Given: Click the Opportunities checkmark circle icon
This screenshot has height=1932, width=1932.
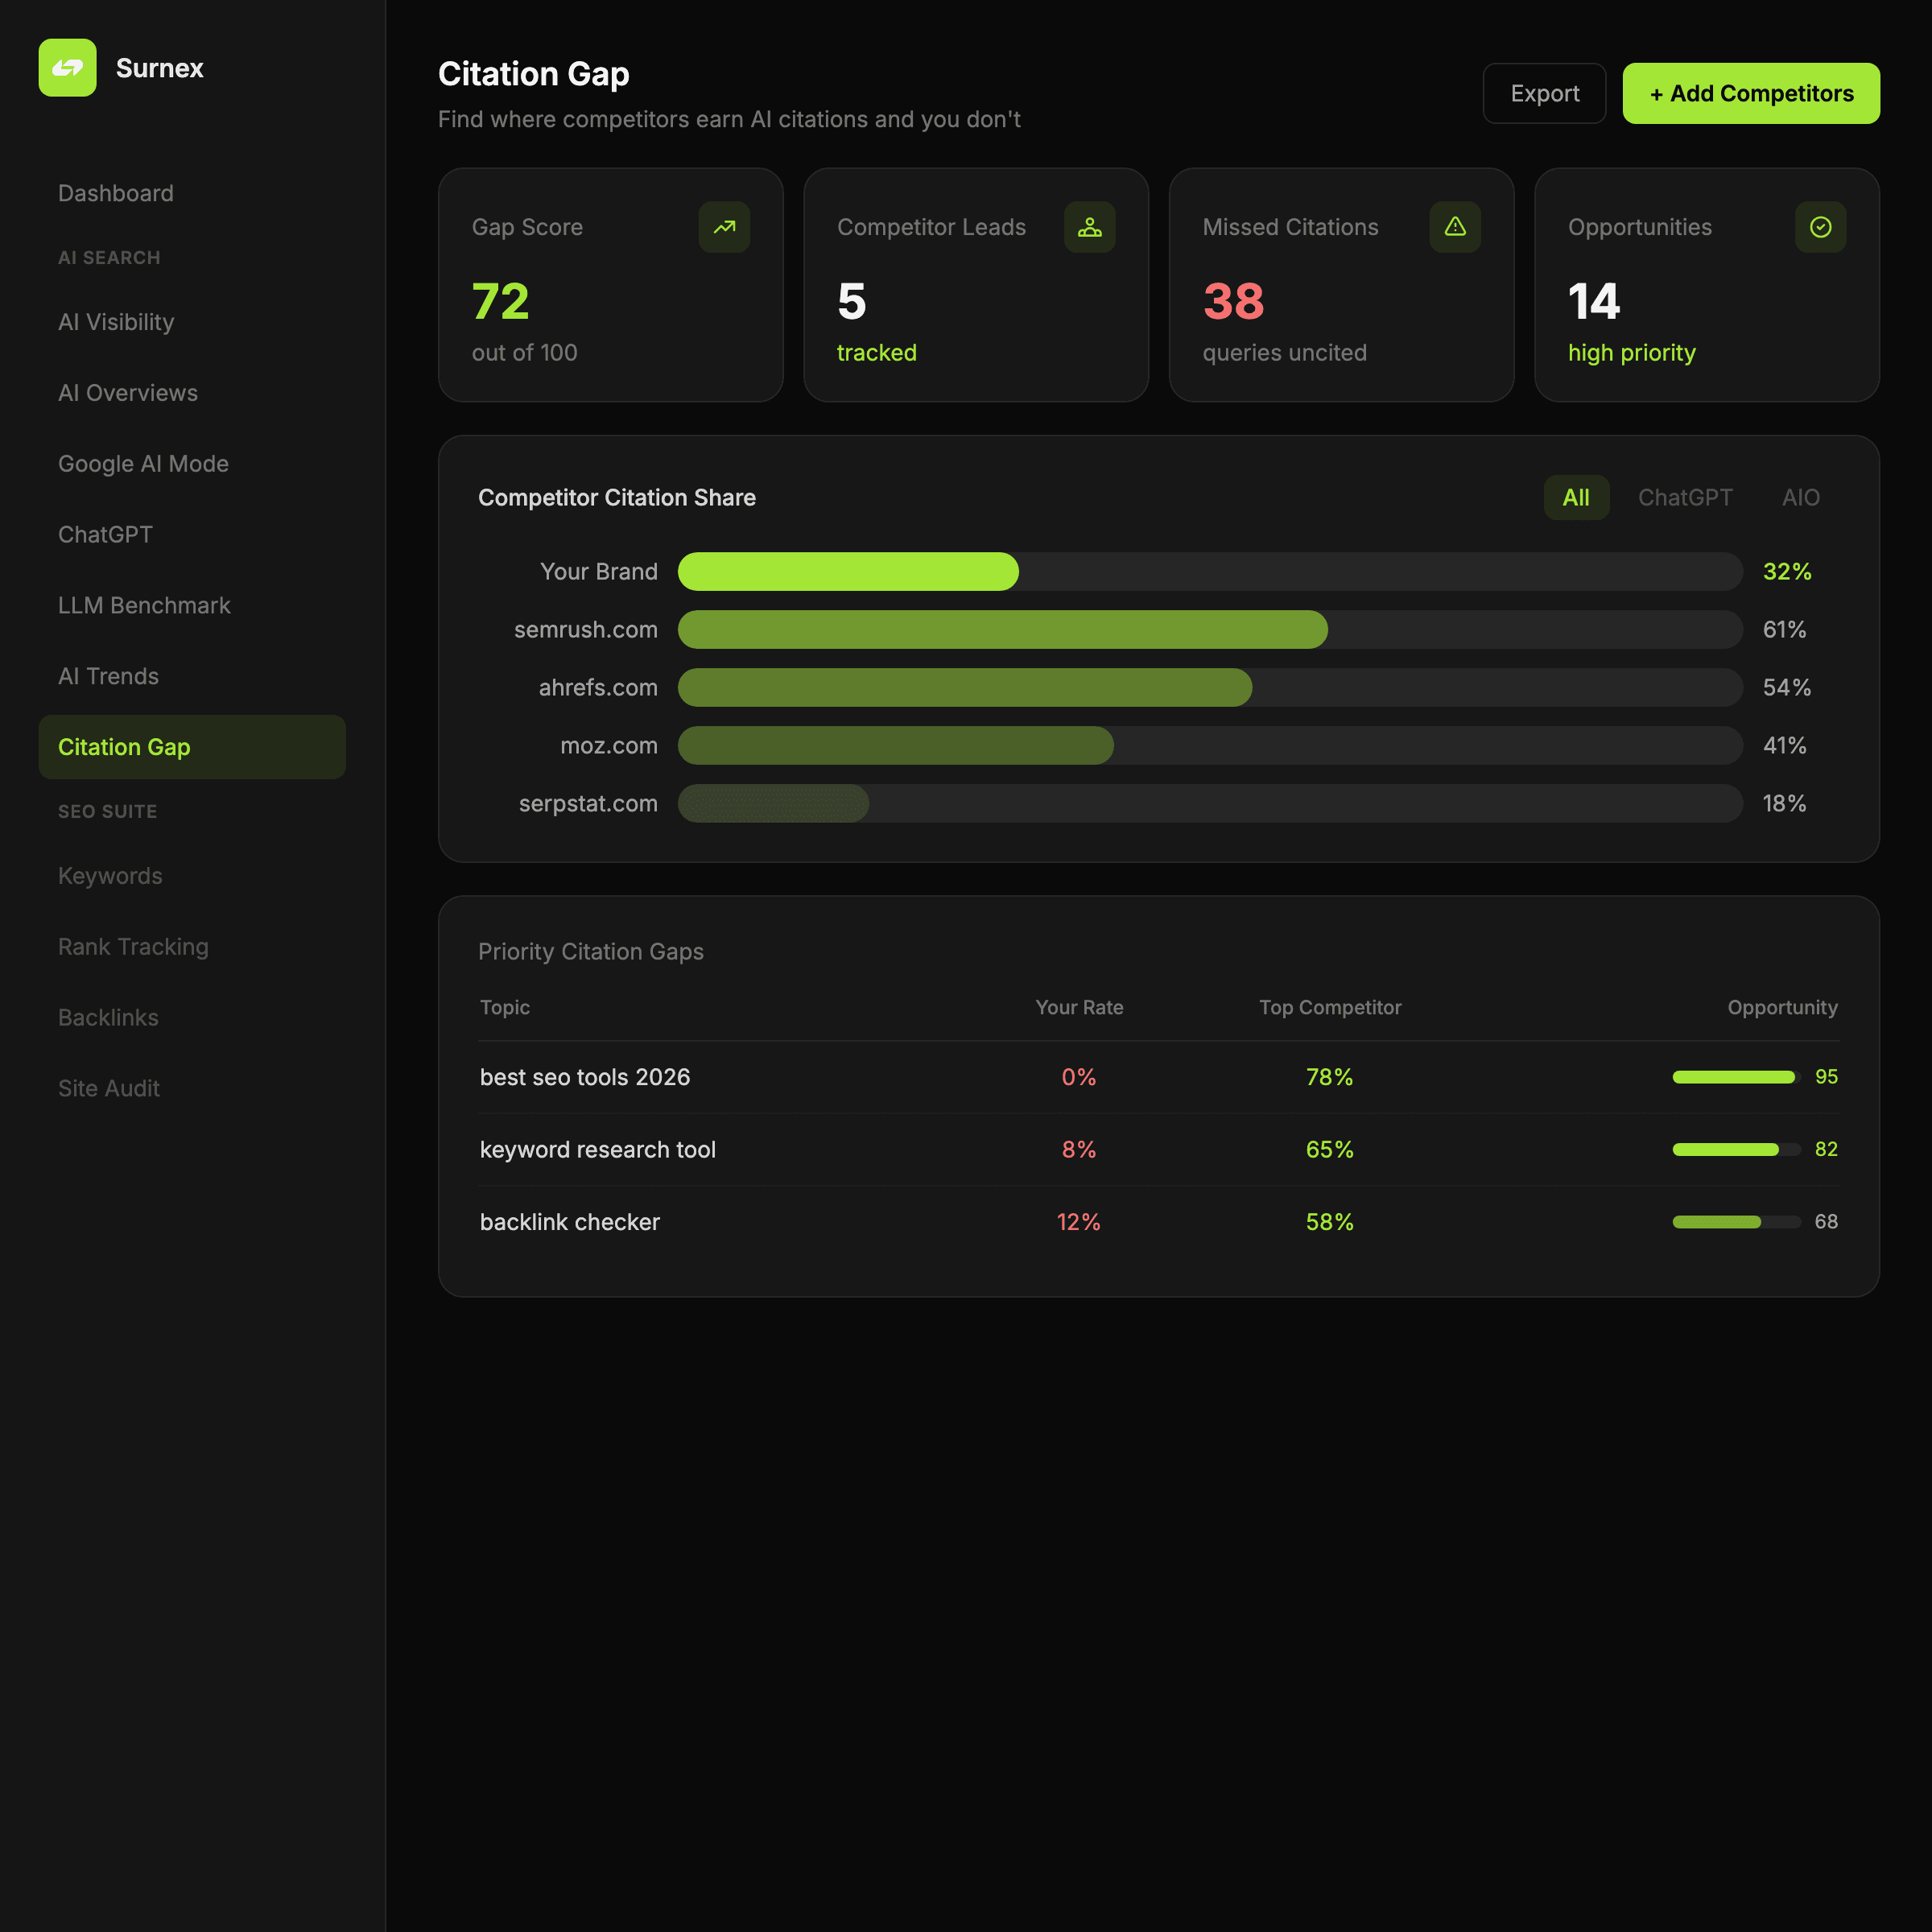Looking at the screenshot, I should click(x=1820, y=227).
